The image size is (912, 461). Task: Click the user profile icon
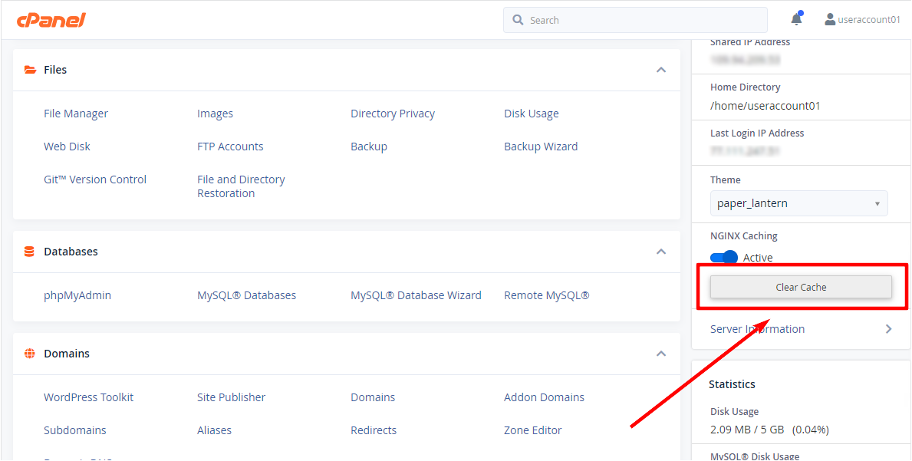[x=830, y=20]
